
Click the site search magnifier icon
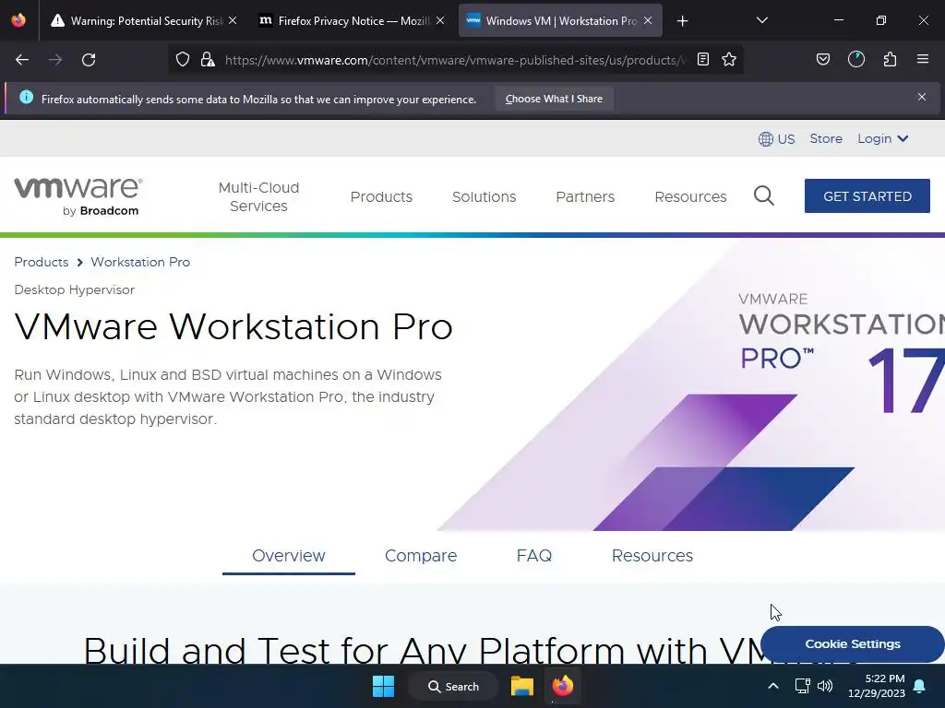[763, 195]
